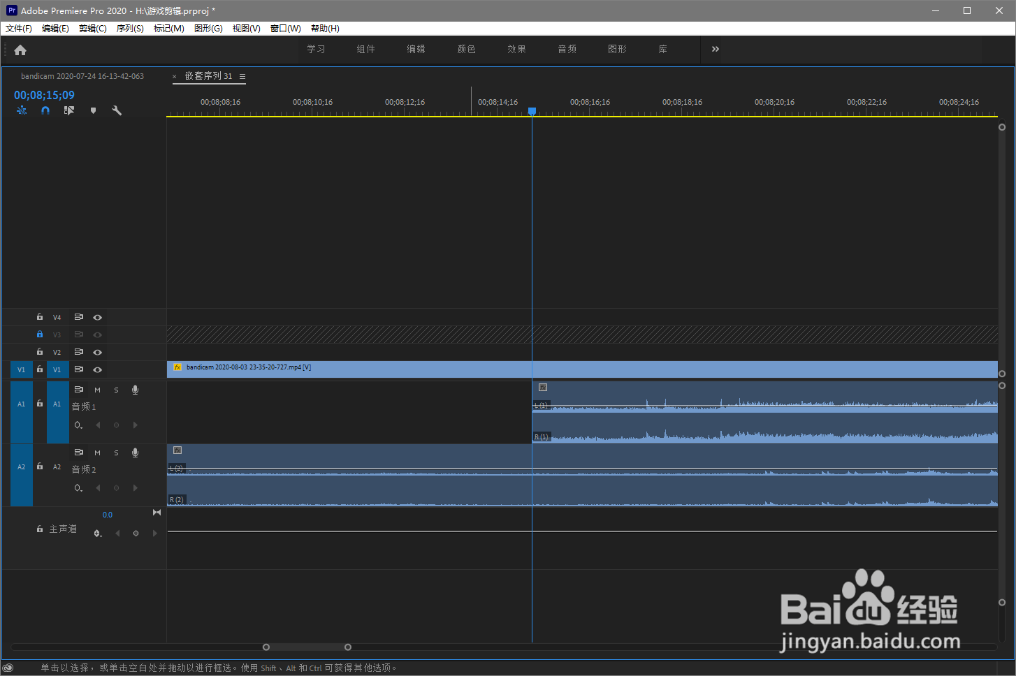Go to previous keyframe on A1

[x=98, y=425]
